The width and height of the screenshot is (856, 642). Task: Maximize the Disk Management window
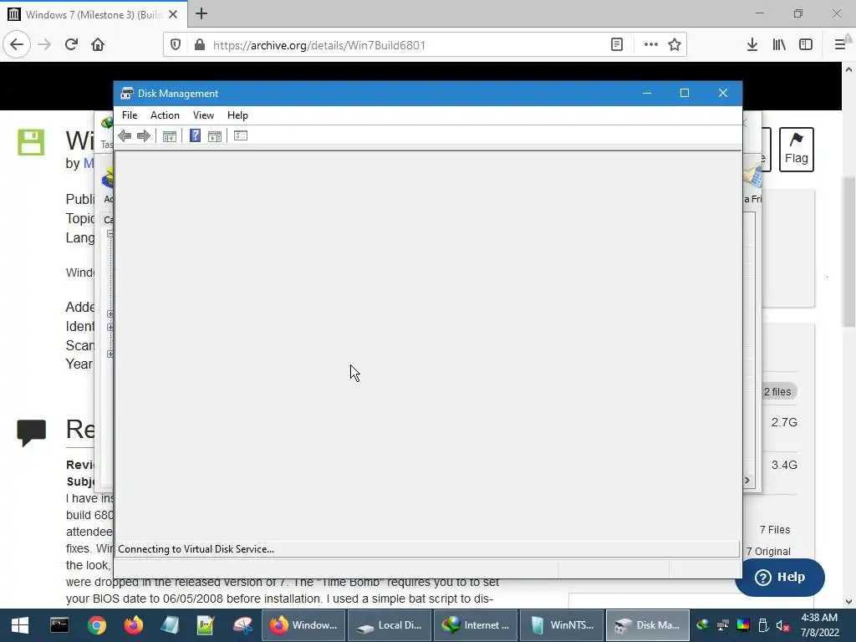685,94
